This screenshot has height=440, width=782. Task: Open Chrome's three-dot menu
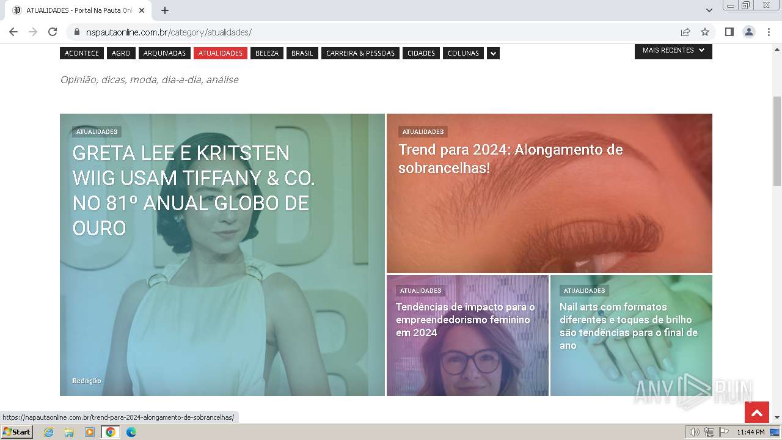768,32
